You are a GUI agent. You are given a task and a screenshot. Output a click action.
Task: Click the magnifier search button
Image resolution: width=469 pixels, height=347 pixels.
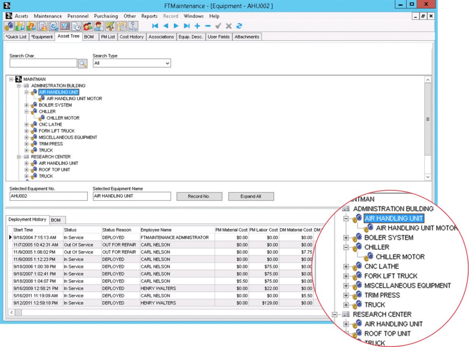pyautogui.click(x=82, y=63)
